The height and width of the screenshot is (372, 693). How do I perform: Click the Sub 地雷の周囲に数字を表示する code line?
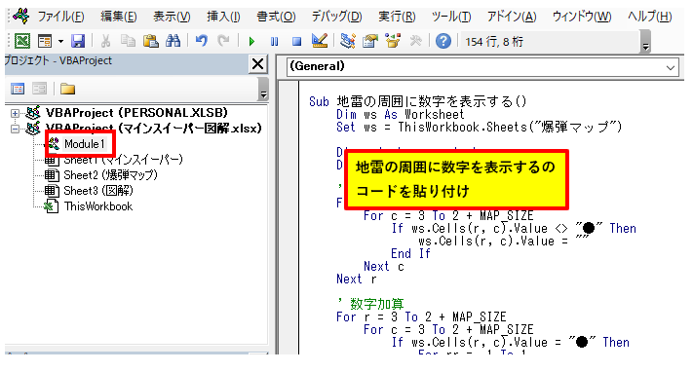418,101
